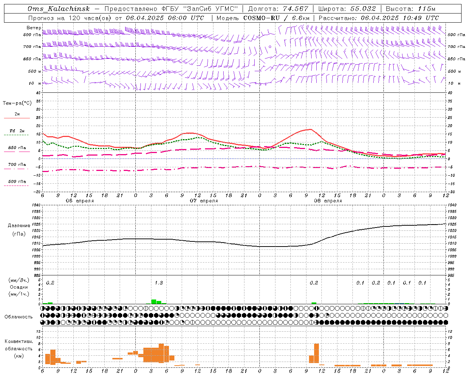
Task: Click the 850 гПа temperature legend entry
Action: [17, 148]
